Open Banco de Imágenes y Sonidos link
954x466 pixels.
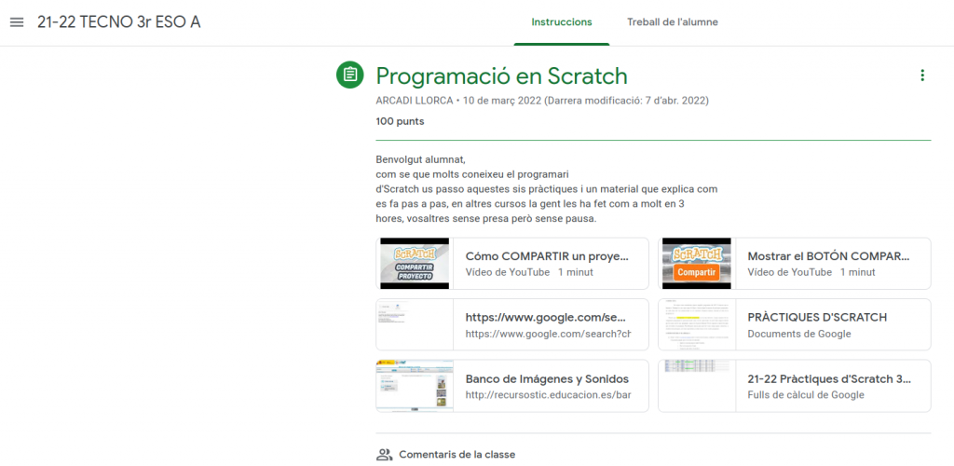tap(547, 378)
